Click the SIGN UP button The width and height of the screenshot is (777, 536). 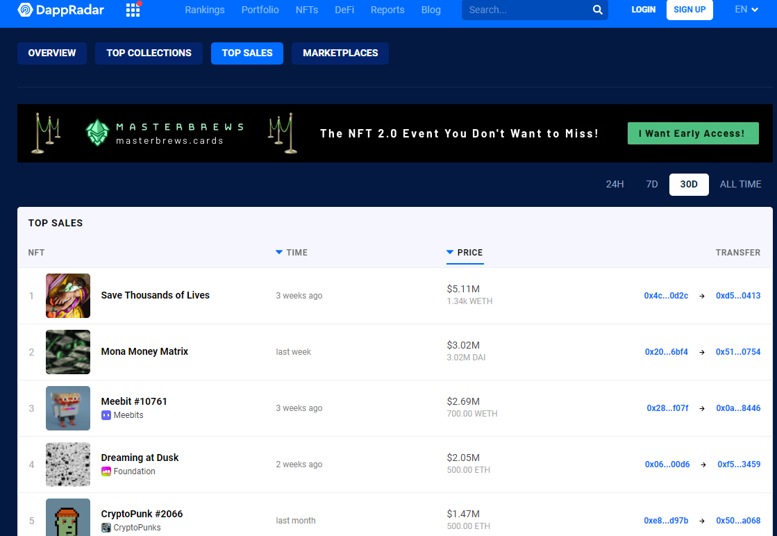pyautogui.click(x=689, y=10)
